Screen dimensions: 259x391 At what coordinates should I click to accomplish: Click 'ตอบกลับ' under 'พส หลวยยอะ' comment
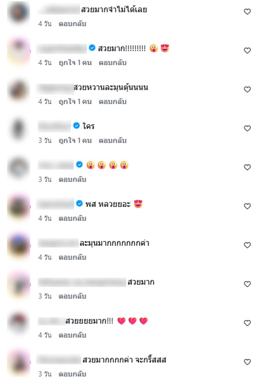pyautogui.click(x=73, y=218)
